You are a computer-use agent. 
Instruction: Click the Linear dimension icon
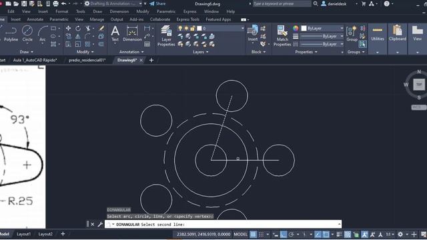pos(147,28)
